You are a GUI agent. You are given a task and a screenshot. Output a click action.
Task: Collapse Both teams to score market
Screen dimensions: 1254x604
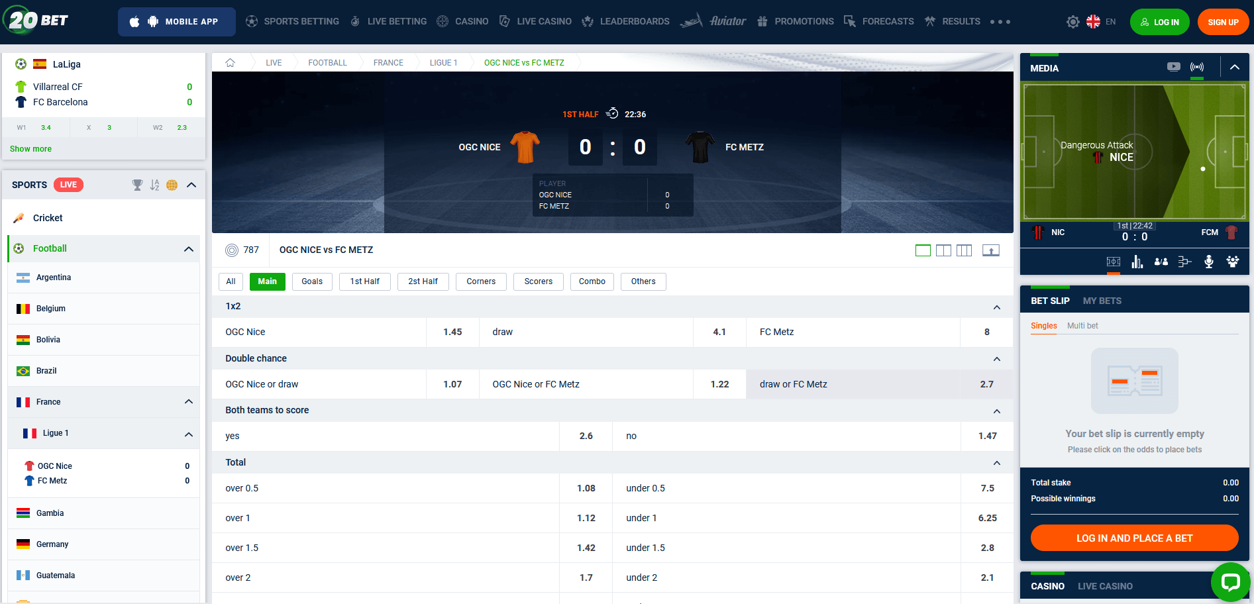click(997, 411)
